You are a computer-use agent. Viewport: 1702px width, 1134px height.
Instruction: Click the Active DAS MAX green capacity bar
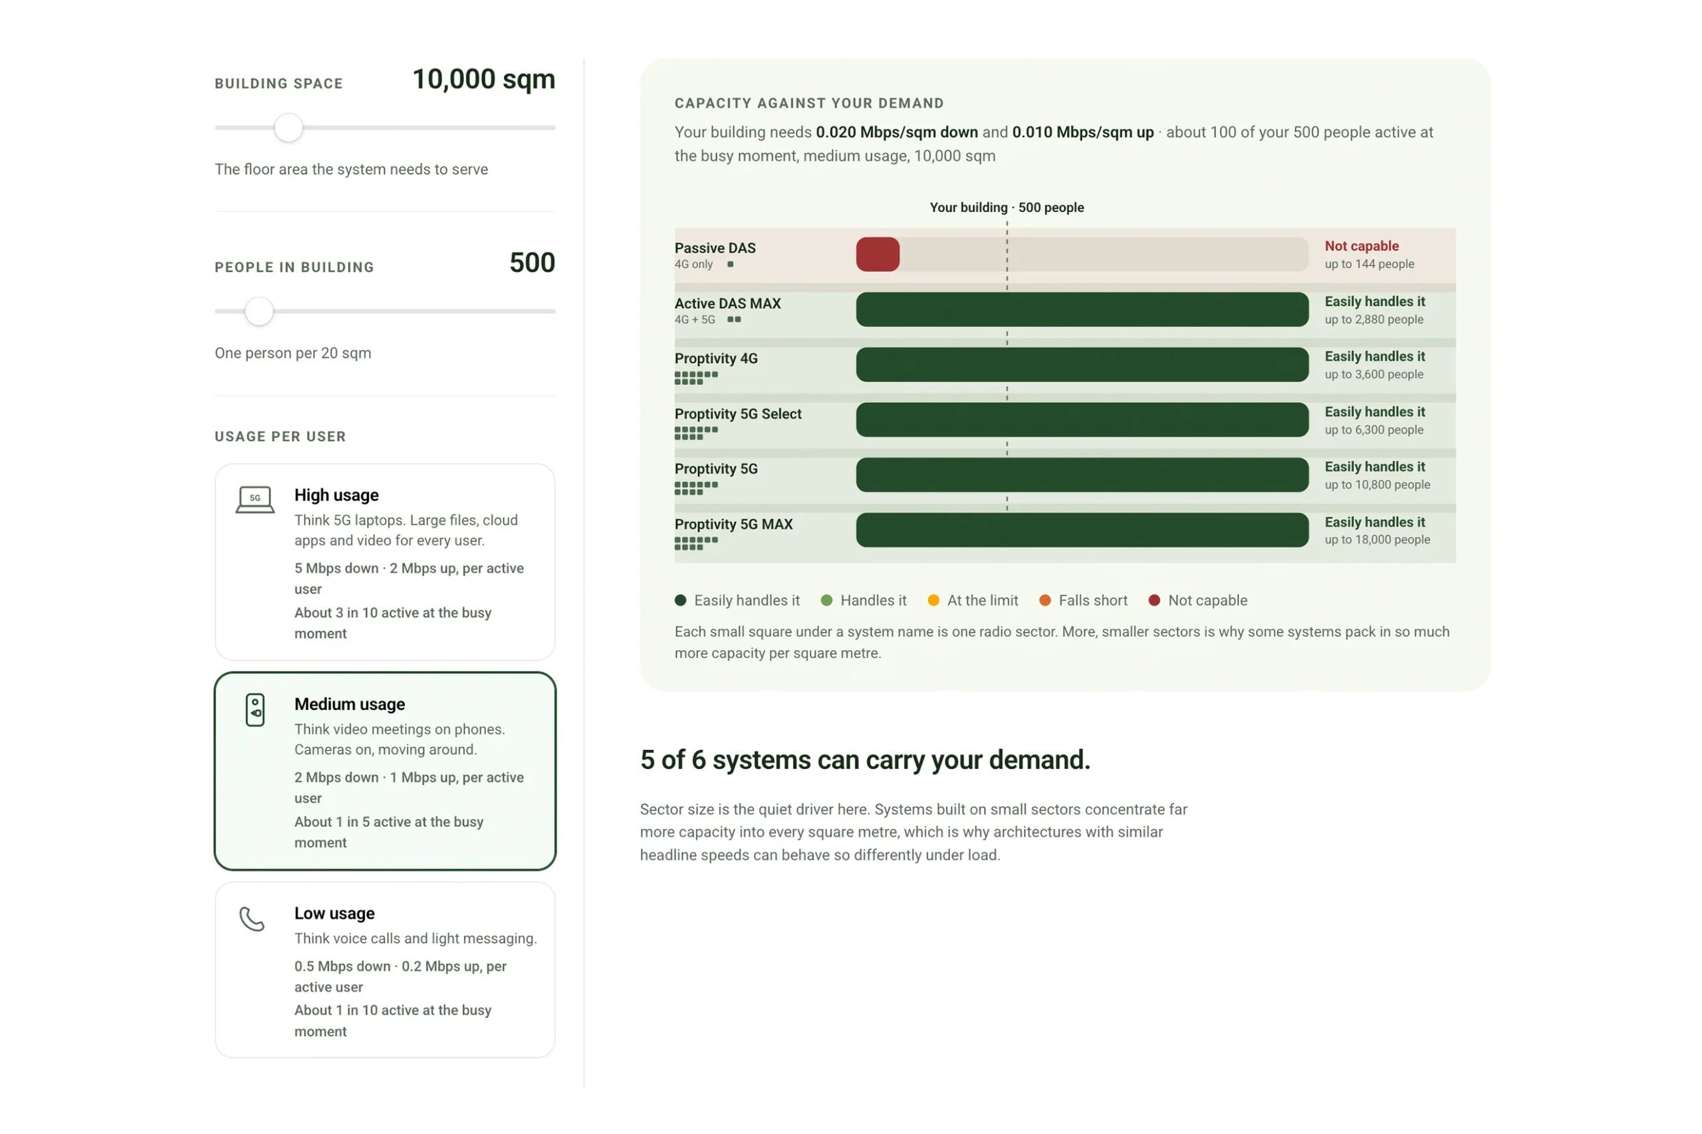click(1082, 310)
